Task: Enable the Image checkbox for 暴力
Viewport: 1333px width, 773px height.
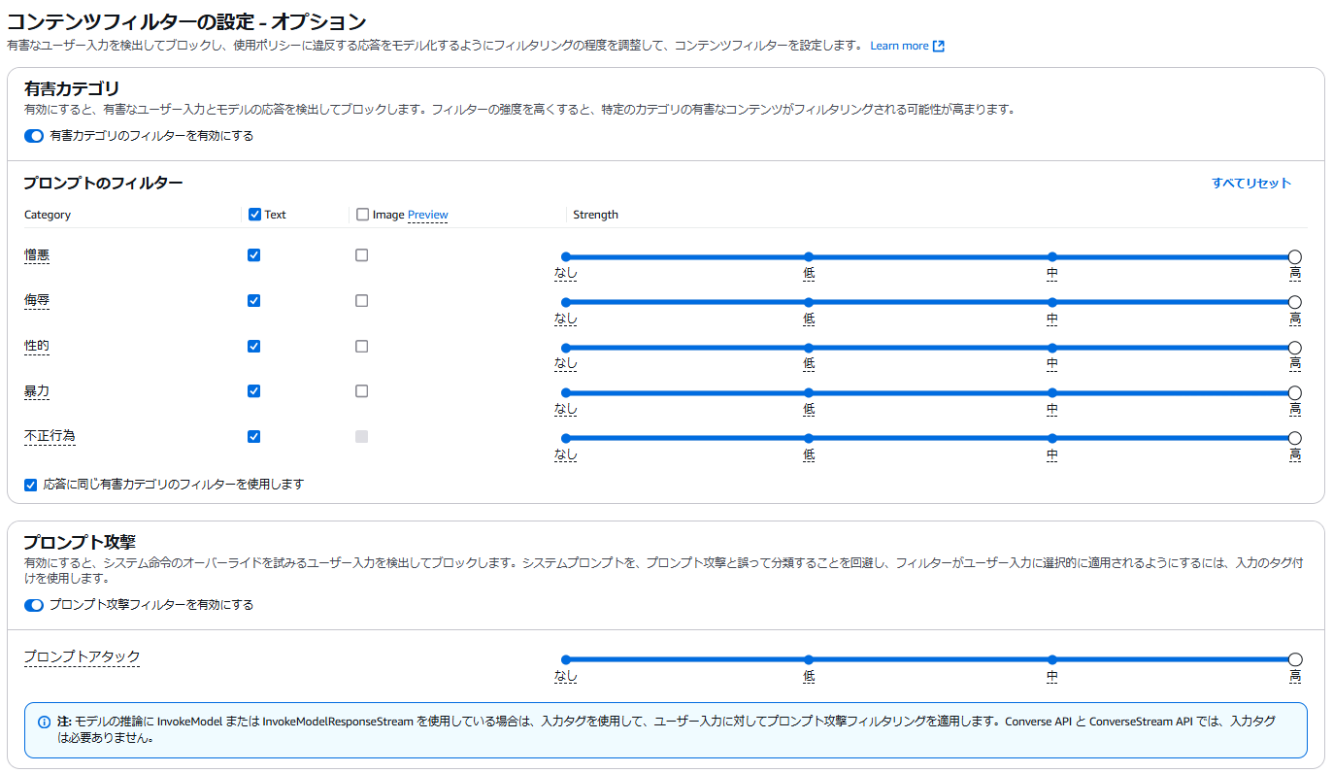Action: (x=361, y=390)
